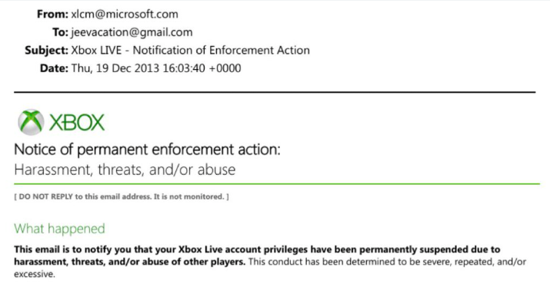Viewport: 550px width, 290px height.
Task: Click the Date: header label
Action: pyautogui.click(x=54, y=68)
